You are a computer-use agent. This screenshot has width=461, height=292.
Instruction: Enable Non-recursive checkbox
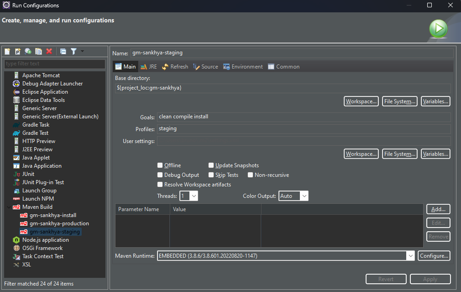(x=250, y=175)
